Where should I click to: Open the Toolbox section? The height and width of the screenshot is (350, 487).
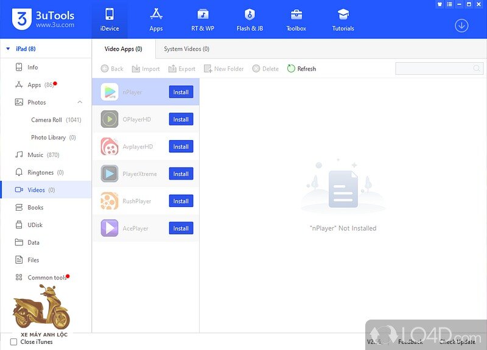296,19
